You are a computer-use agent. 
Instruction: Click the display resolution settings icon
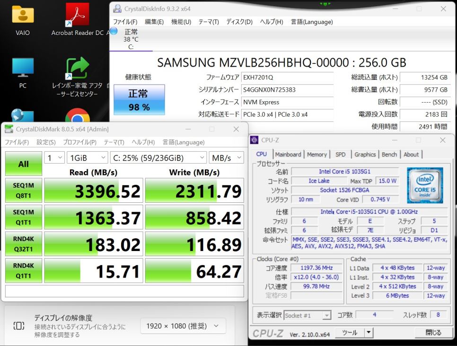click(19, 326)
